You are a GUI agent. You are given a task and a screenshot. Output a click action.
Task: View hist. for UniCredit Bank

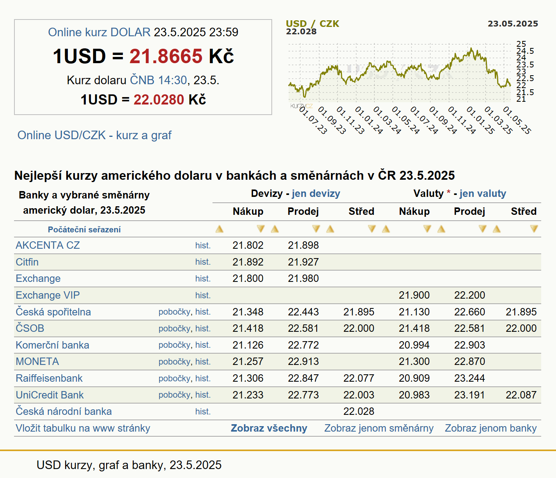pyautogui.click(x=203, y=395)
